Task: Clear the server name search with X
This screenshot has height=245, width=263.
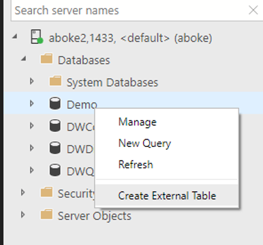Action: pyautogui.click(x=253, y=10)
